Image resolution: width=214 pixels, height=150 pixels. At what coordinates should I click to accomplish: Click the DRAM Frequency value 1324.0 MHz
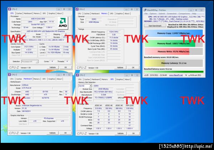tap(113, 32)
